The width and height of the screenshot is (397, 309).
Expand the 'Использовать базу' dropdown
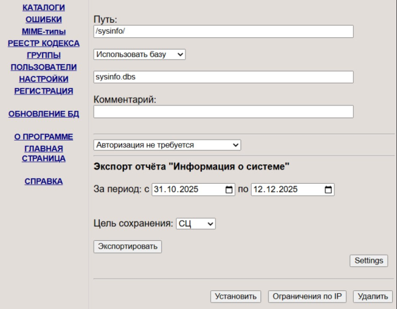[x=140, y=54]
